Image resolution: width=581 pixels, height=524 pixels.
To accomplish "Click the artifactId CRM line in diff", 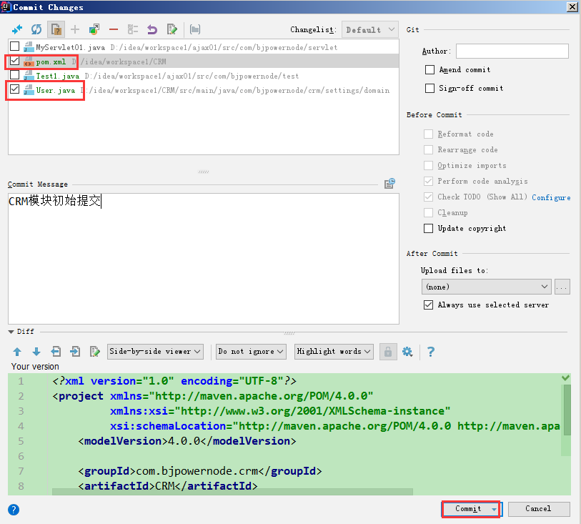I will 167,486.
